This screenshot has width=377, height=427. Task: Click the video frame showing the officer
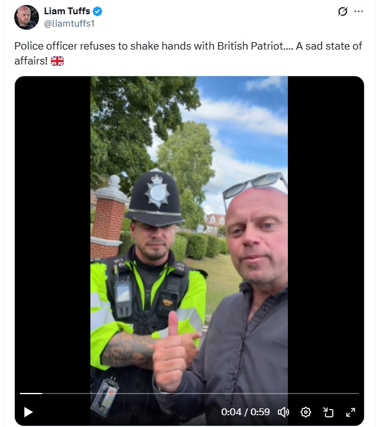(x=189, y=250)
